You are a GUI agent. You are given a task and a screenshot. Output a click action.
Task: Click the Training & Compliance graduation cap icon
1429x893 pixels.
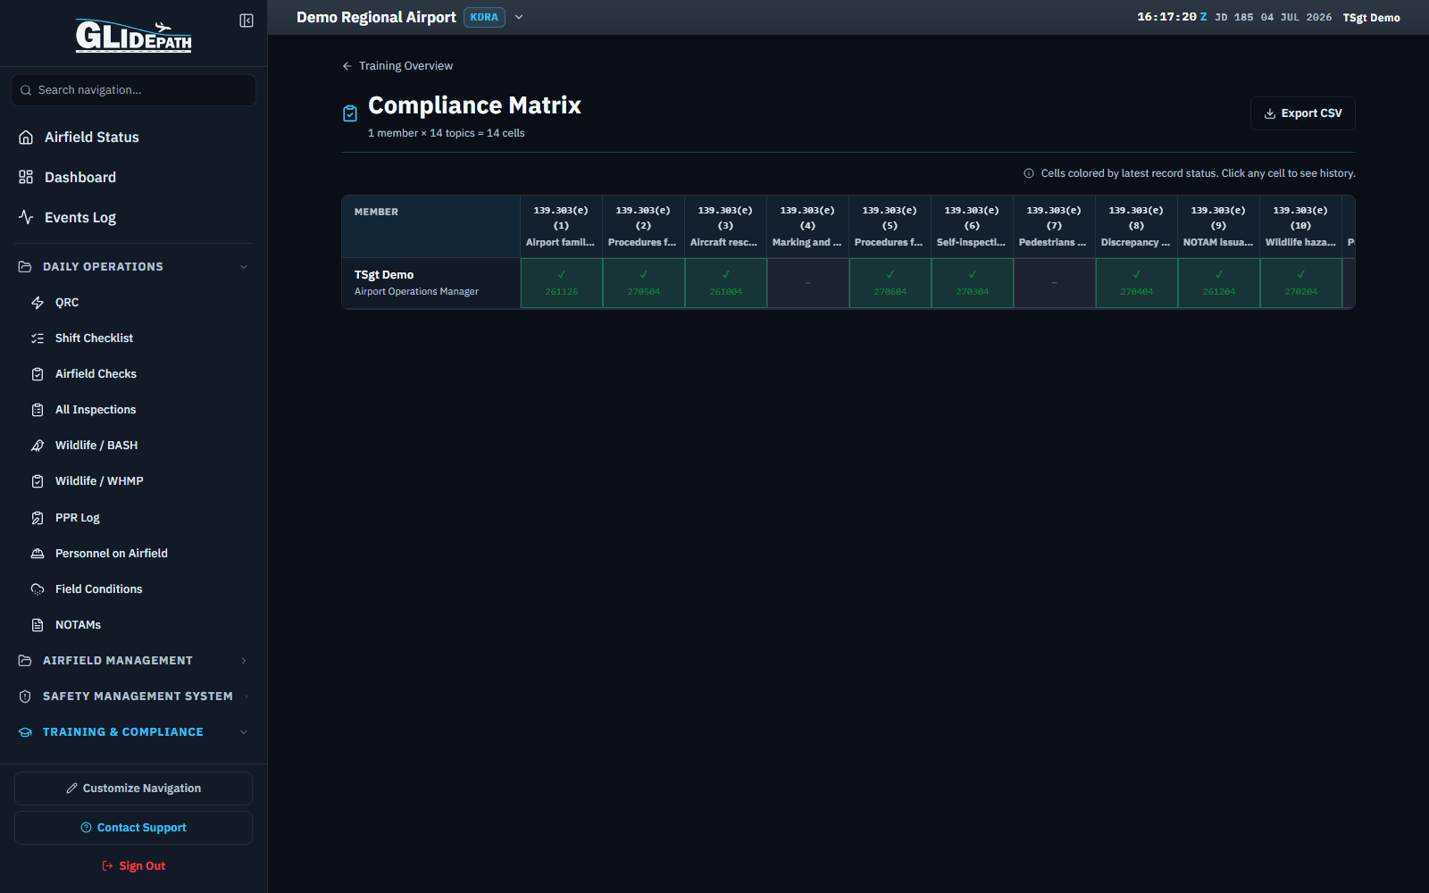25,732
